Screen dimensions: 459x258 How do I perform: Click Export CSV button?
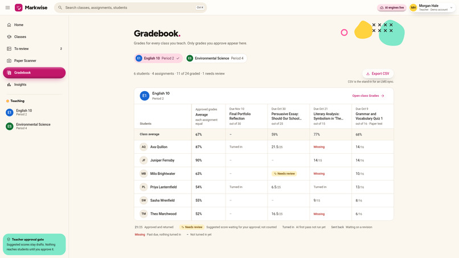point(378,73)
